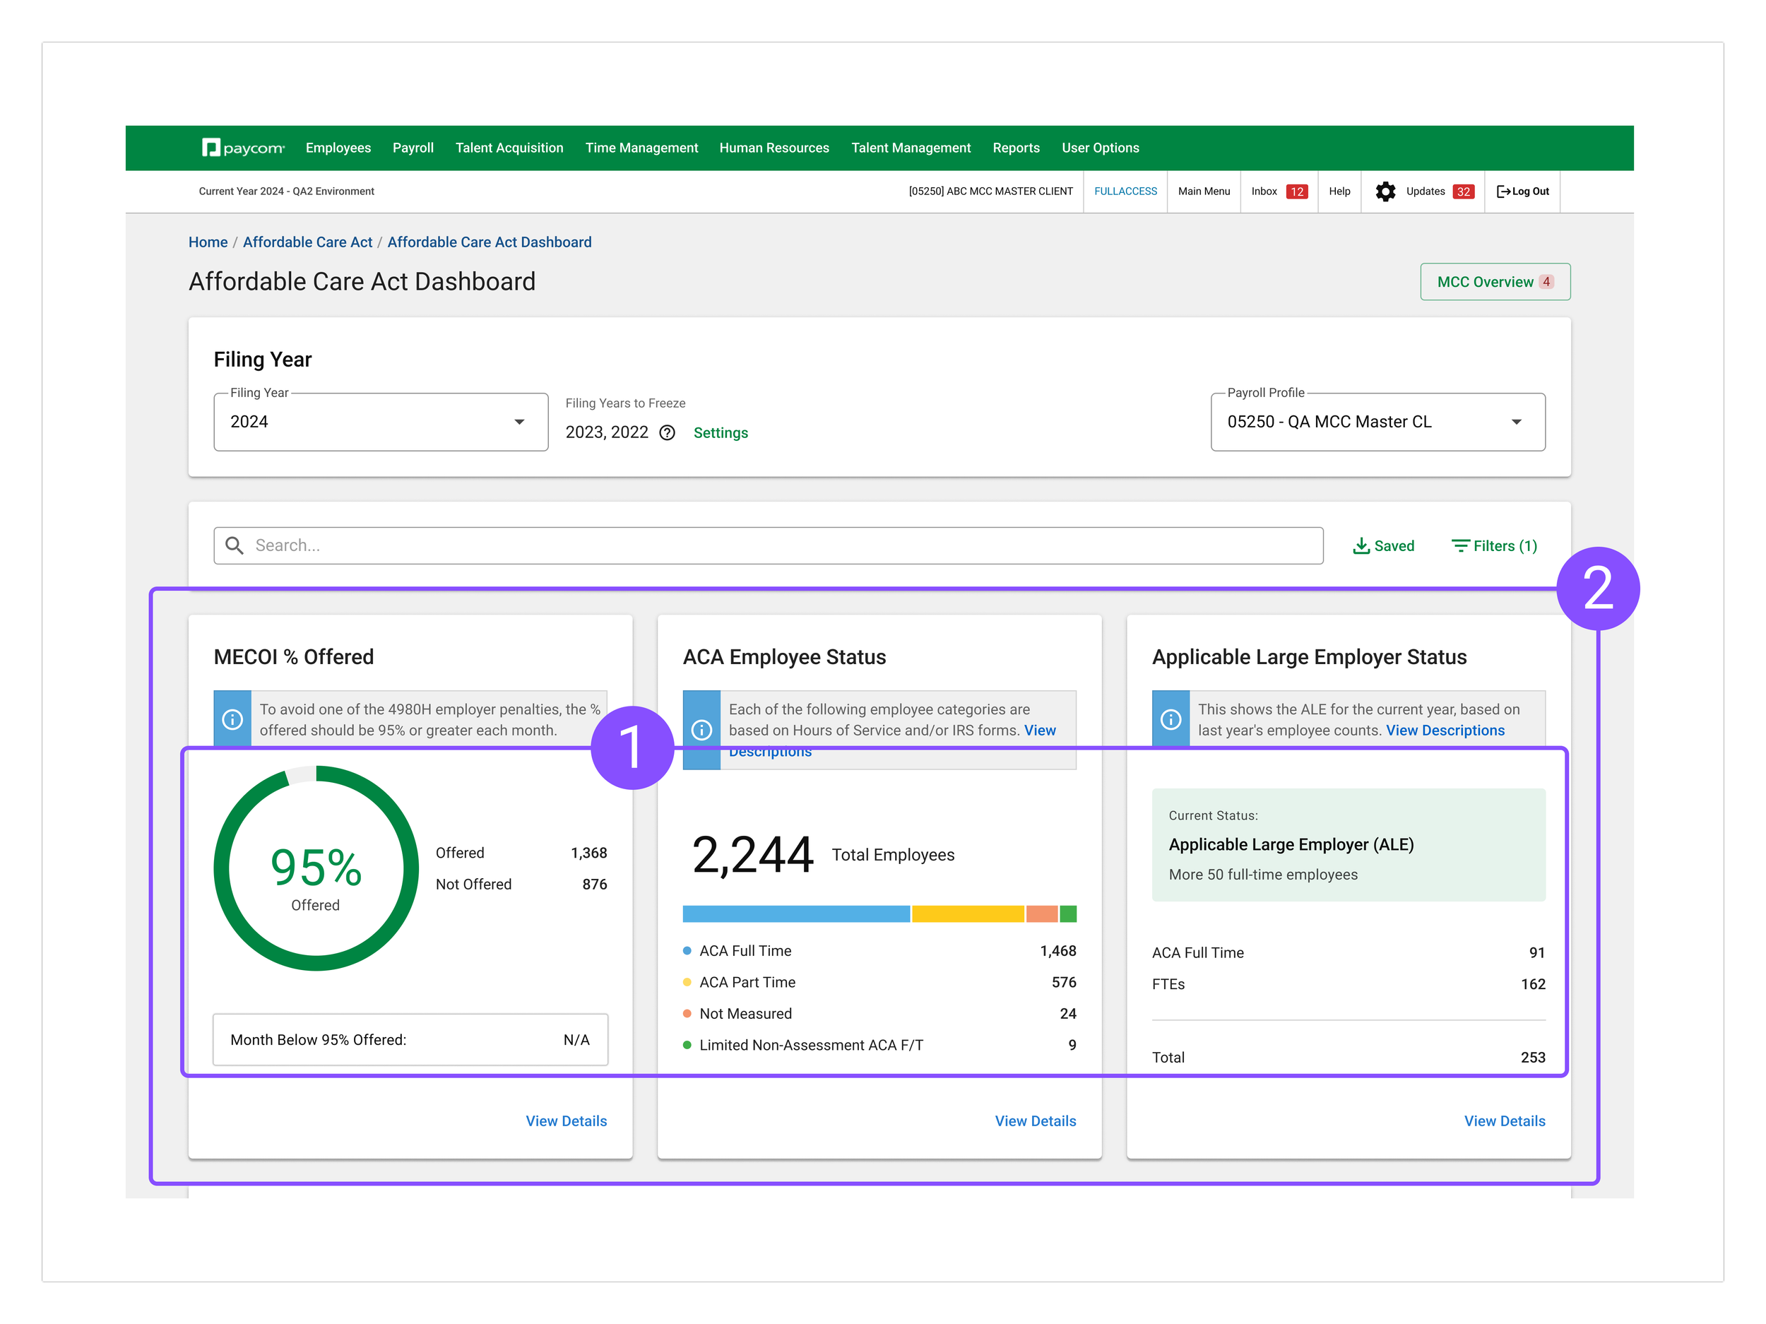Click the help question mark beside freeze years
Viewport: 1766px width, 1324px height.
pos(668,433)
